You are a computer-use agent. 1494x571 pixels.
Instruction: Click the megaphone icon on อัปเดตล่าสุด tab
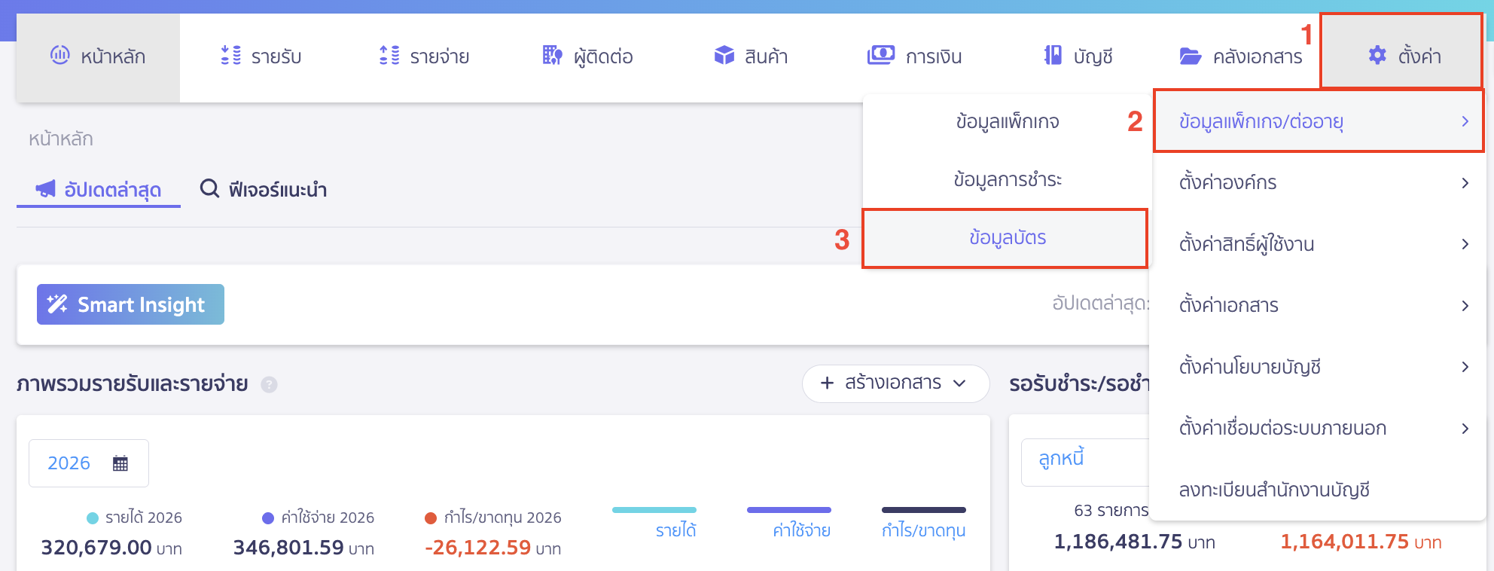click(46, 188)
